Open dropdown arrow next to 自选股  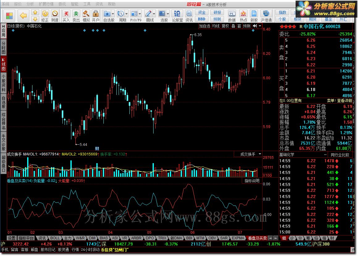tap(112, 14)
